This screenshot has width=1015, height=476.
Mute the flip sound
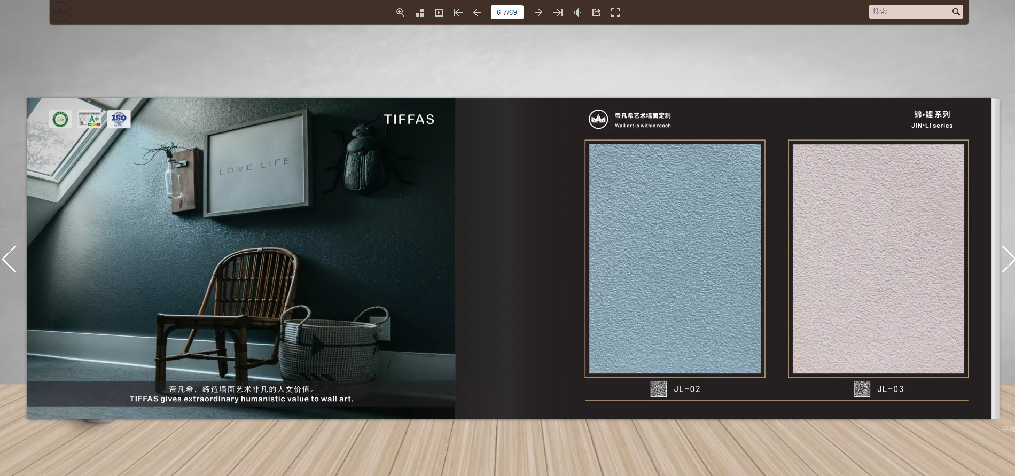click(x=577, y=12)
